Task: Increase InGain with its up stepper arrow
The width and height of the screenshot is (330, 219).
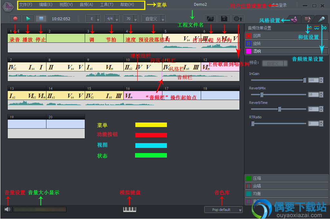Action: pyautogui.click(x=321, y=79)
